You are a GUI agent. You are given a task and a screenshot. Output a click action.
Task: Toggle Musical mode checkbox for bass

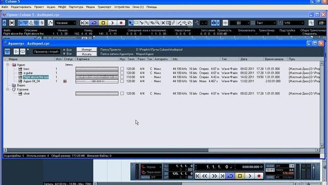[122, 69]
